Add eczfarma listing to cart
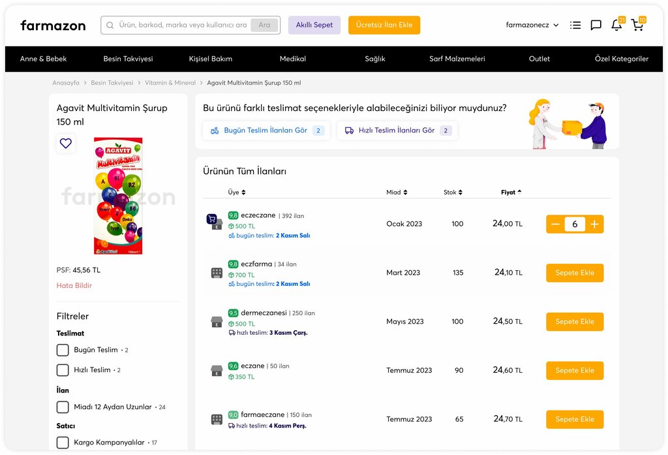This screenshot has height=455, width=668. 575,273
